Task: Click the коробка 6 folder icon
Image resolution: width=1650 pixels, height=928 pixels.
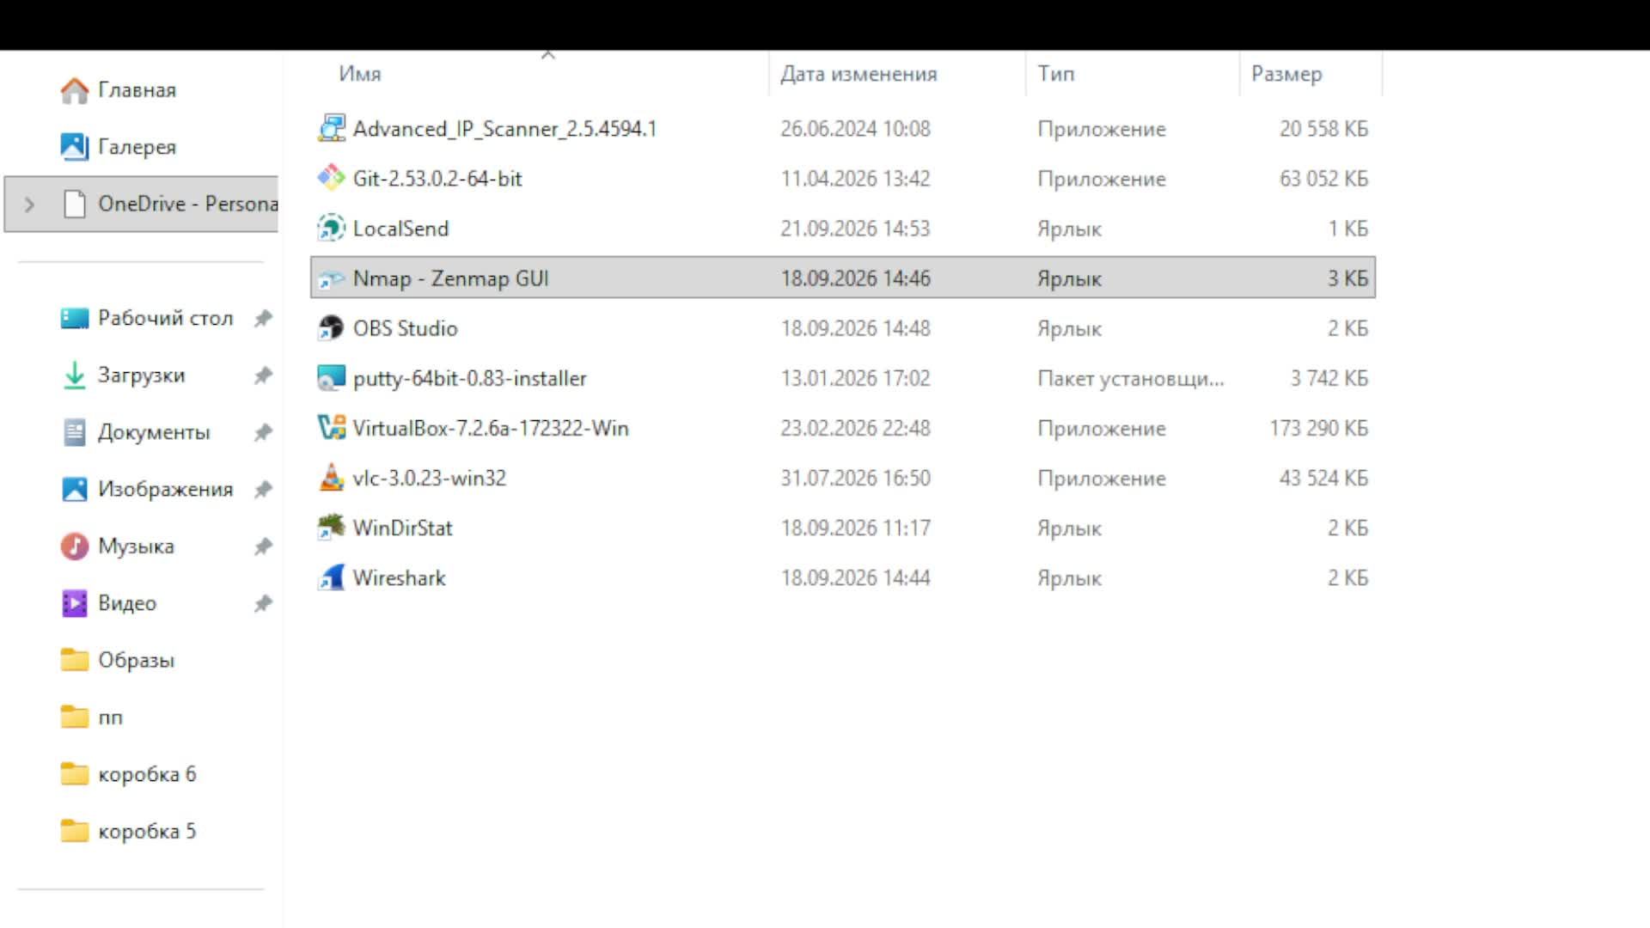Action: [75, 774]
